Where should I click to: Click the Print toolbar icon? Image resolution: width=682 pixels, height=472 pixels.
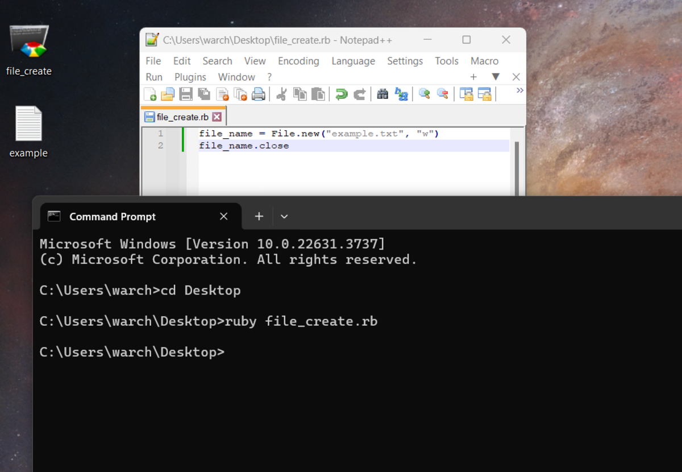click(259, 94)
